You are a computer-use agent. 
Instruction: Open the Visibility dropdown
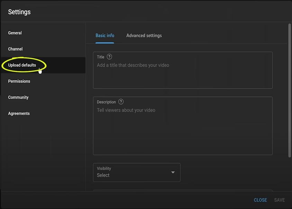136,172
